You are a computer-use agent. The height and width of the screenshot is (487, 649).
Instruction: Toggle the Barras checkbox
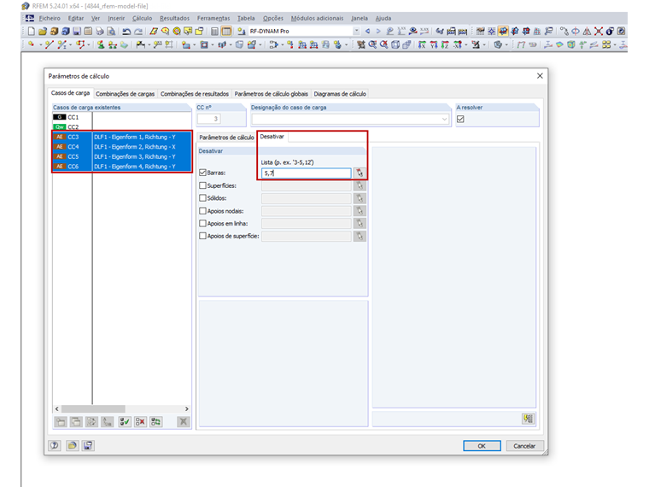(203, 173)
